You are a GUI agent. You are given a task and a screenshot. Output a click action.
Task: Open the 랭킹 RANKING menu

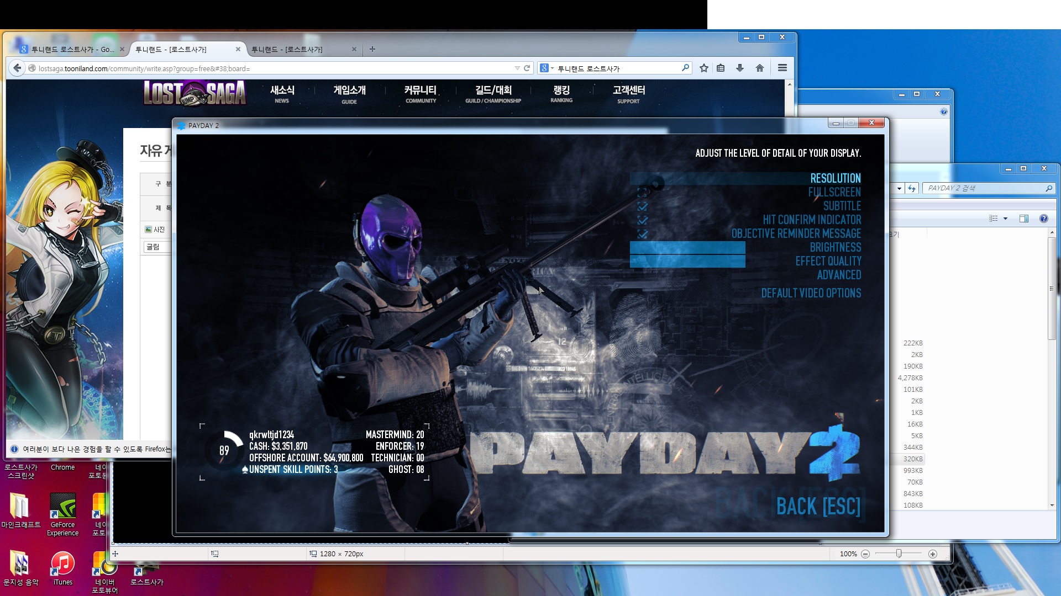[x=561, y=93]
